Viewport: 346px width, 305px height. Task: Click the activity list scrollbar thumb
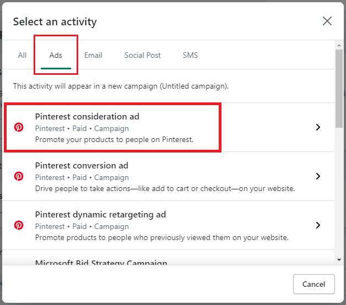(x=339, y=88)
